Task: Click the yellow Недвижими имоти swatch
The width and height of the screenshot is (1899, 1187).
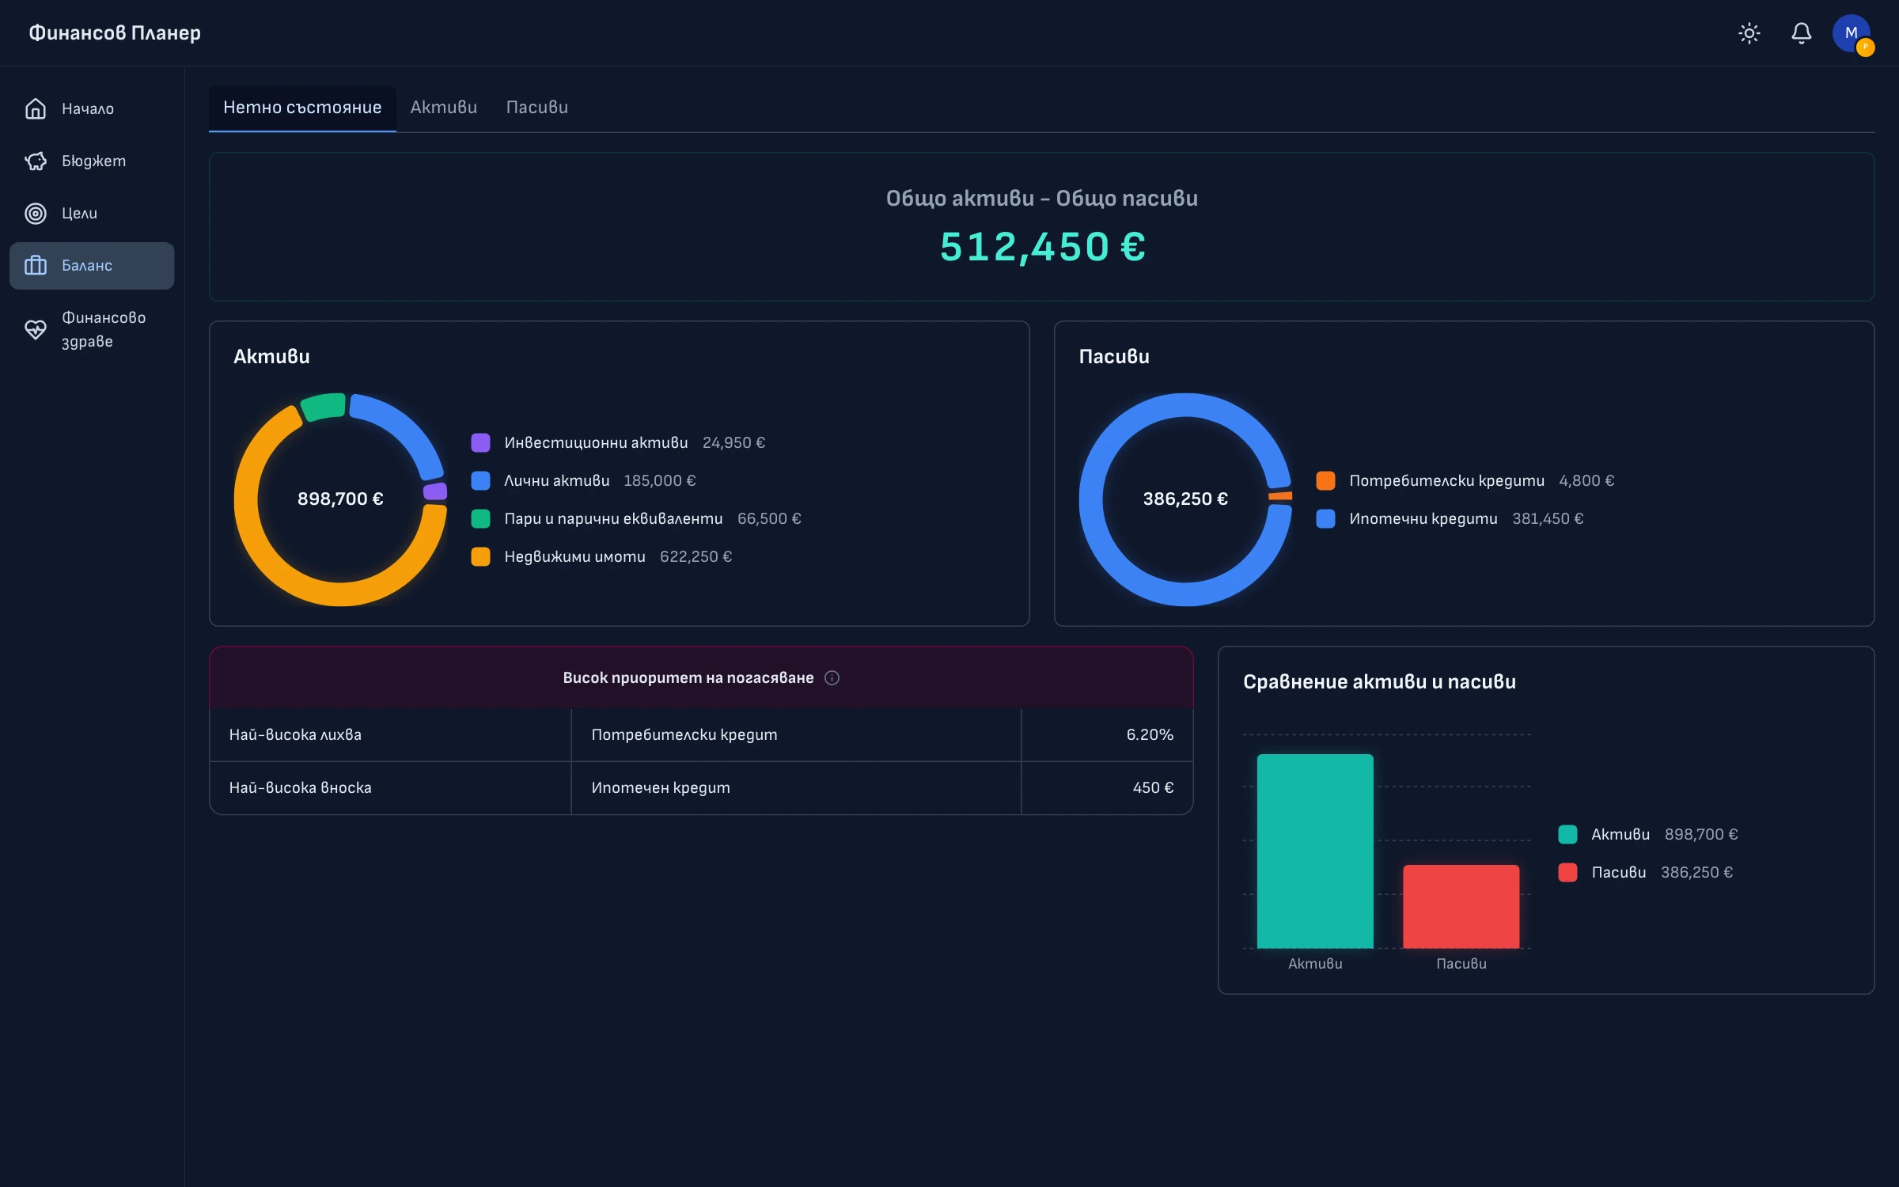Action: coord(480,556)
